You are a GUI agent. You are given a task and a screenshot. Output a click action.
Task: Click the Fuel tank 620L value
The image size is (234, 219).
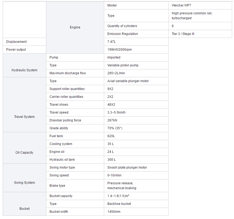(112, 136)
